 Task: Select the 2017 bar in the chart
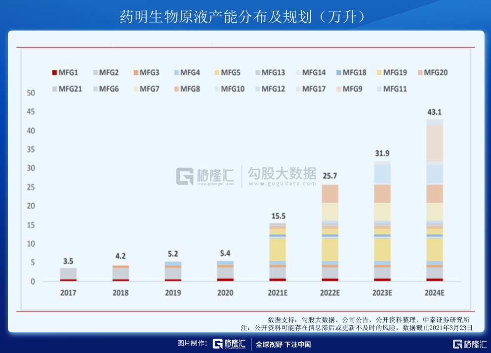[68, 274]
